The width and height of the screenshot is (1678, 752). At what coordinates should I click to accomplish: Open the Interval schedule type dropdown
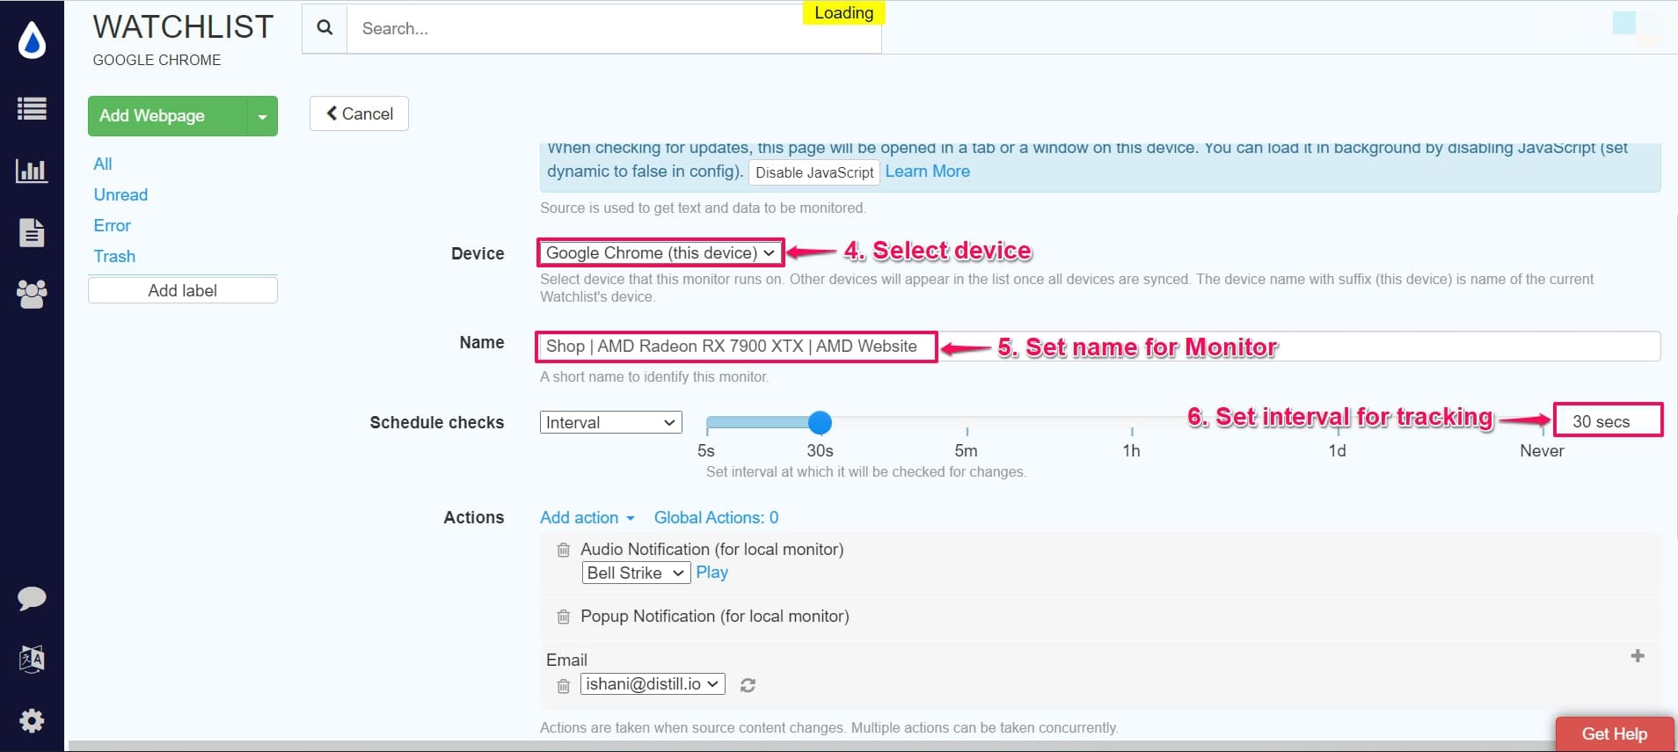(x=610, y=423)
